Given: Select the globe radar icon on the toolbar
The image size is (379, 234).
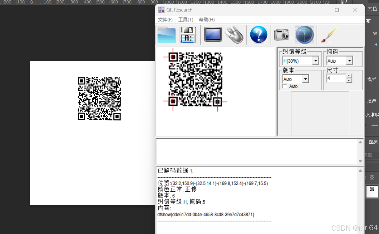Looking at the screenshot, I should click(x=304, y=35).
